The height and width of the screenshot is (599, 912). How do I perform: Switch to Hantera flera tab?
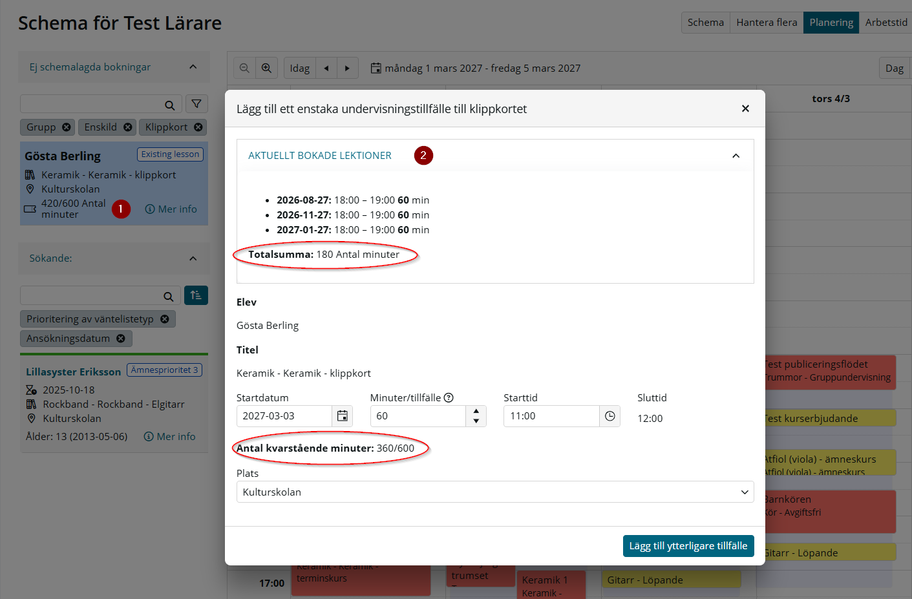tap(767, 23)
